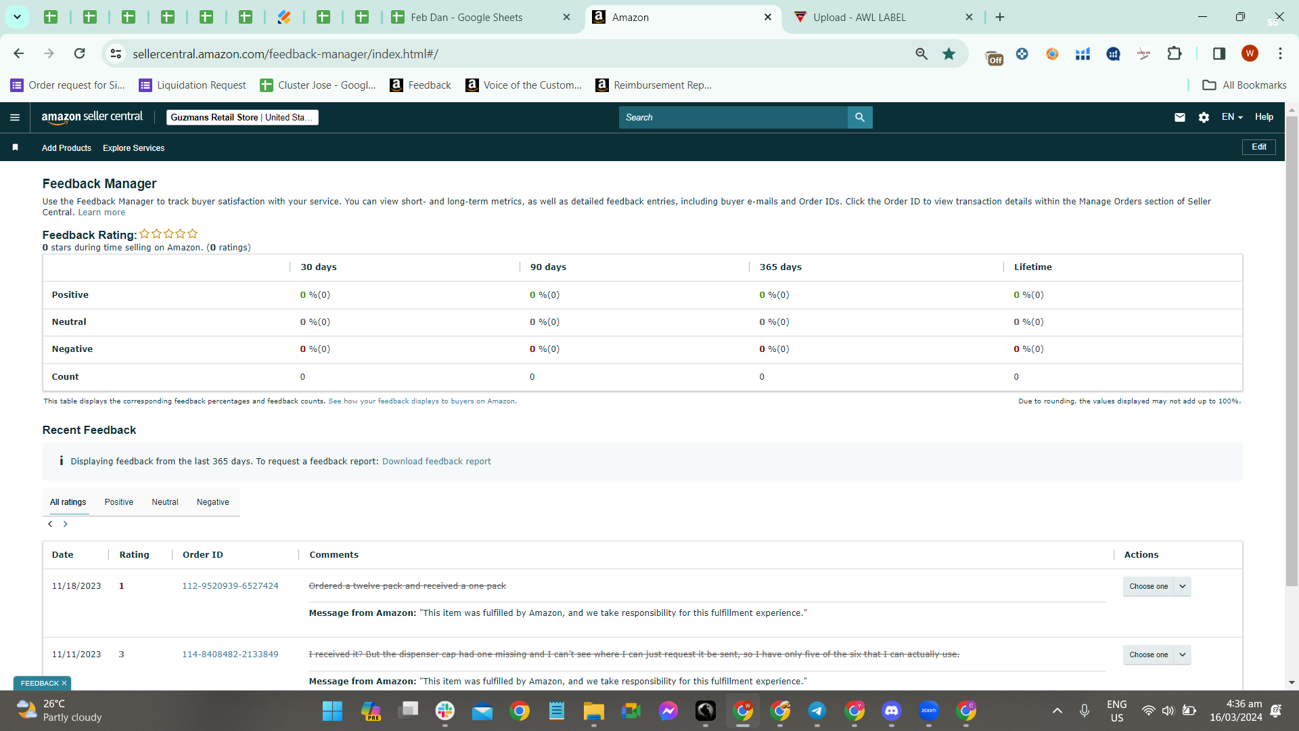This screenshot has height=731, width=1299.
Task: Select the All ratings tab
Action: coord(68,502)
